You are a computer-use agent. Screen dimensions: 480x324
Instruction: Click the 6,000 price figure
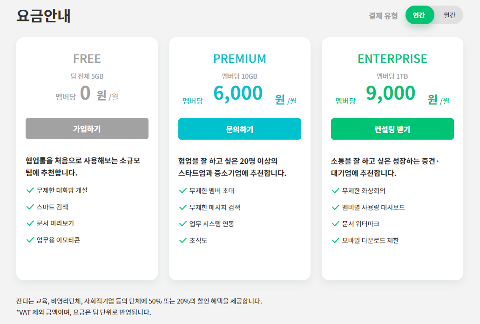point(238,93)
